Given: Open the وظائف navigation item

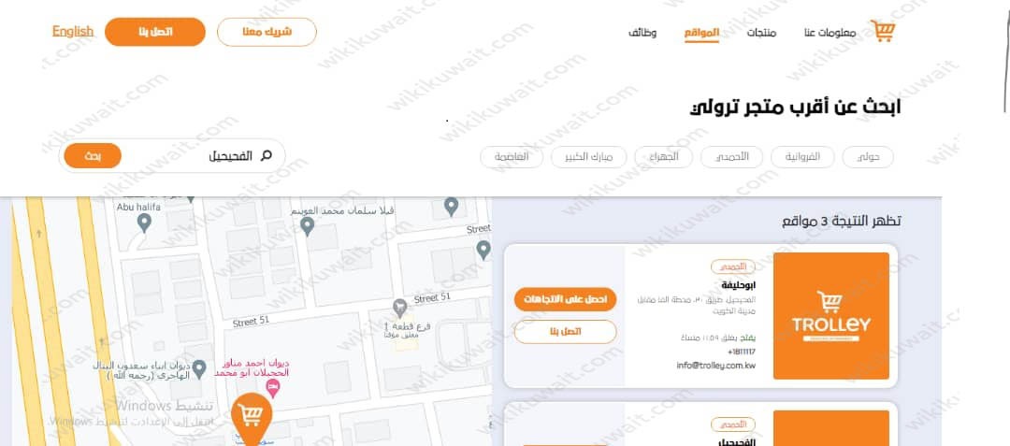Looking at the screenshot, I should point(642,33).
